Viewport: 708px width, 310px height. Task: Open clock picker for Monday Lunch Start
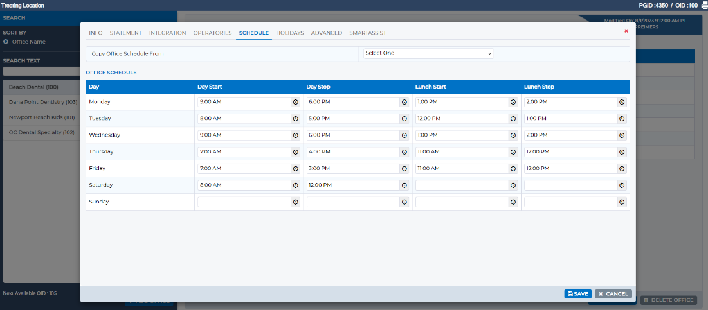pos(513,102)
